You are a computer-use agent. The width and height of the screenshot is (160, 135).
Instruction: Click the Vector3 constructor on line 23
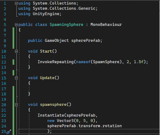(65, 121)
